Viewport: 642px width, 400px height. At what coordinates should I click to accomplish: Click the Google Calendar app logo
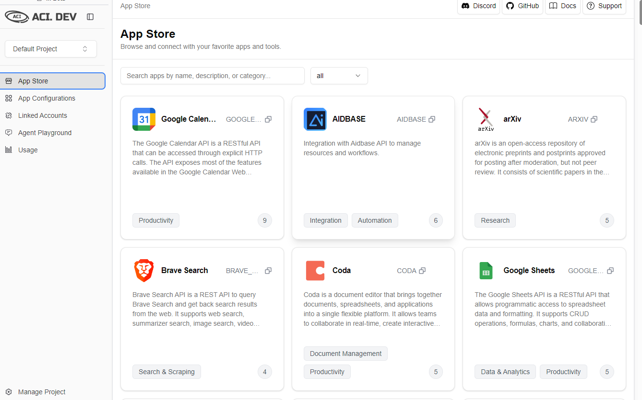click(x=144, y=119)
